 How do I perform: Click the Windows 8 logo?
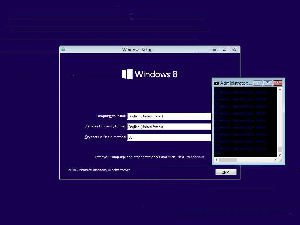click(150, 74)
